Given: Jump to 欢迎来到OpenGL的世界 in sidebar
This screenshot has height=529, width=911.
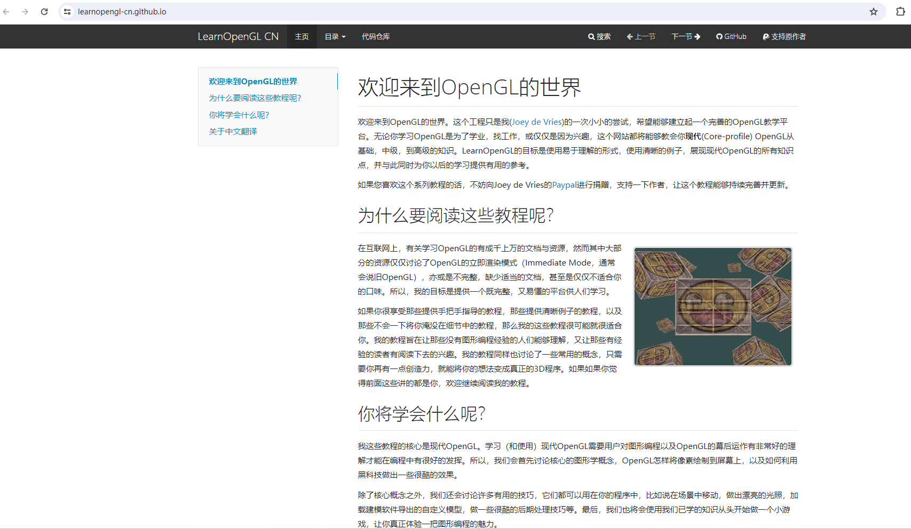Looking at the screenshot, I should click(253, 82).
